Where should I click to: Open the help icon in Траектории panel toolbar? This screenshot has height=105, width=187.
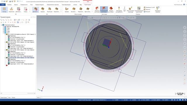(x=29, y=20)
